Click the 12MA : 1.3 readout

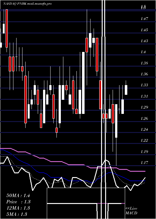tap(18, 208)
